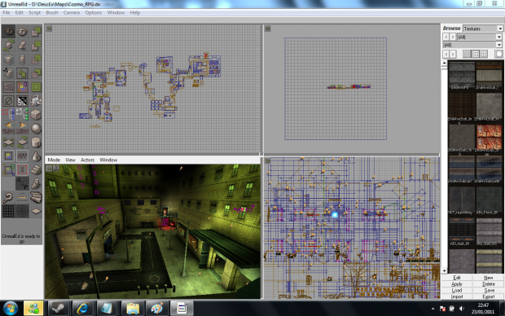This screenshot has height=316, width=505.
Task: Click the Undo arrow icon
Action: coord(9,128)
